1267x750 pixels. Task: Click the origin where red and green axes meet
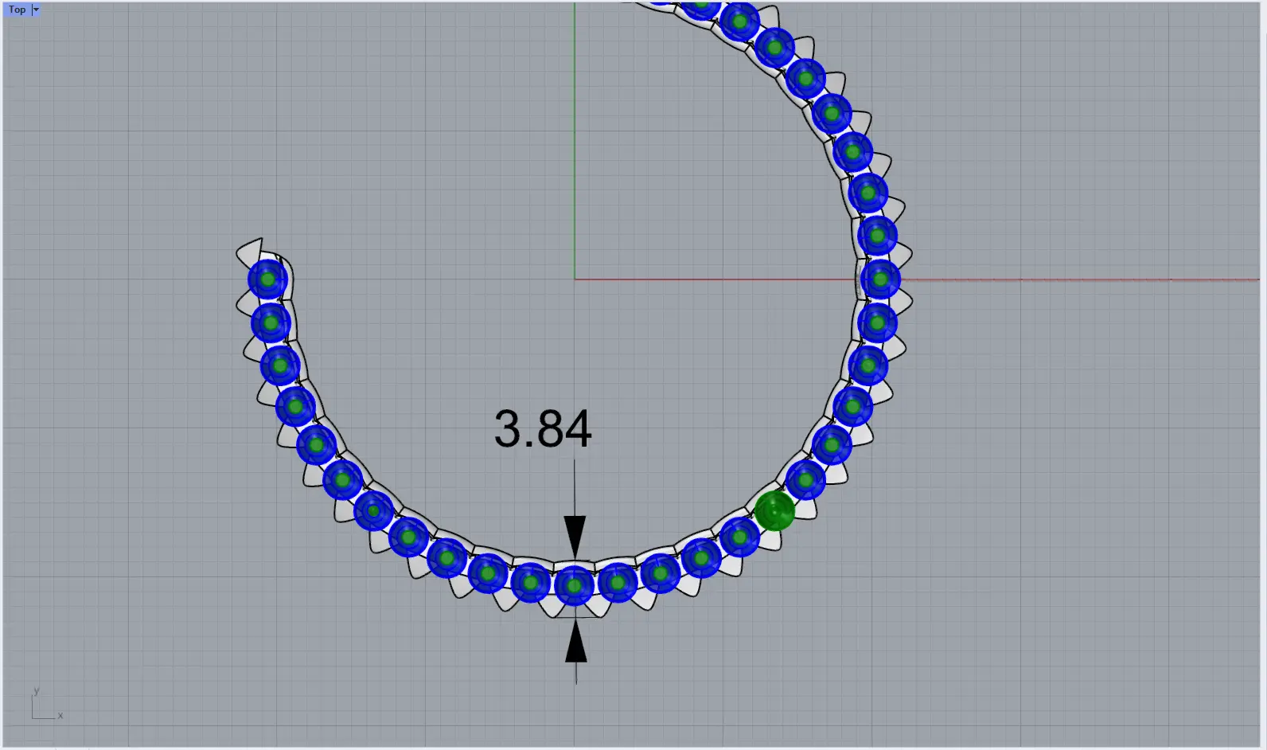click(575, 279)
